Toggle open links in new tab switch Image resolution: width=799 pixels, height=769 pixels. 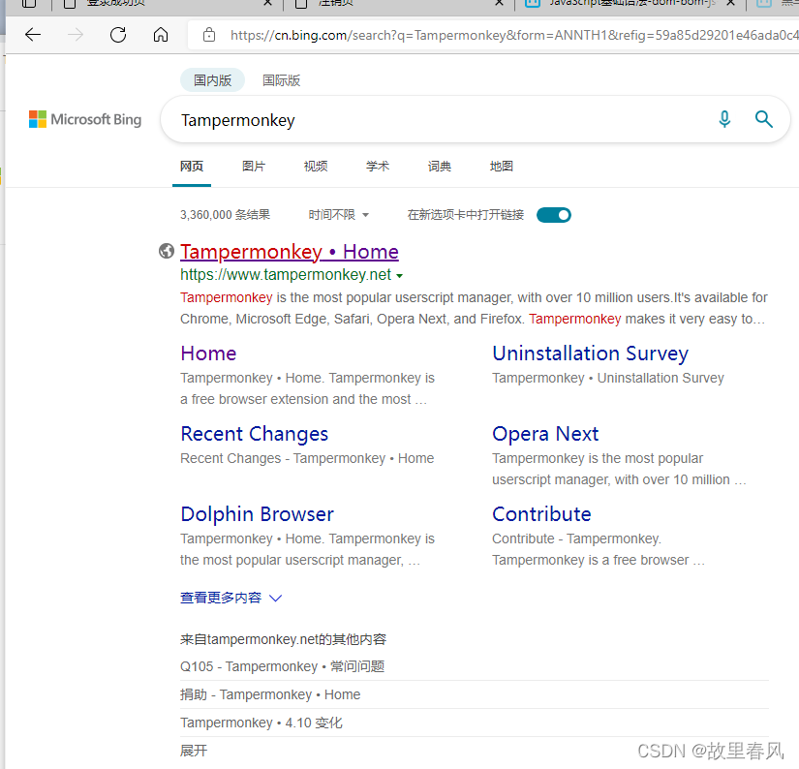(554, 215)
